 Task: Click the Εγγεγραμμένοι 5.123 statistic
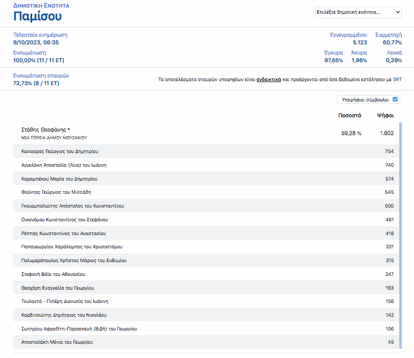pyautogui.click(x=348, y=39)
